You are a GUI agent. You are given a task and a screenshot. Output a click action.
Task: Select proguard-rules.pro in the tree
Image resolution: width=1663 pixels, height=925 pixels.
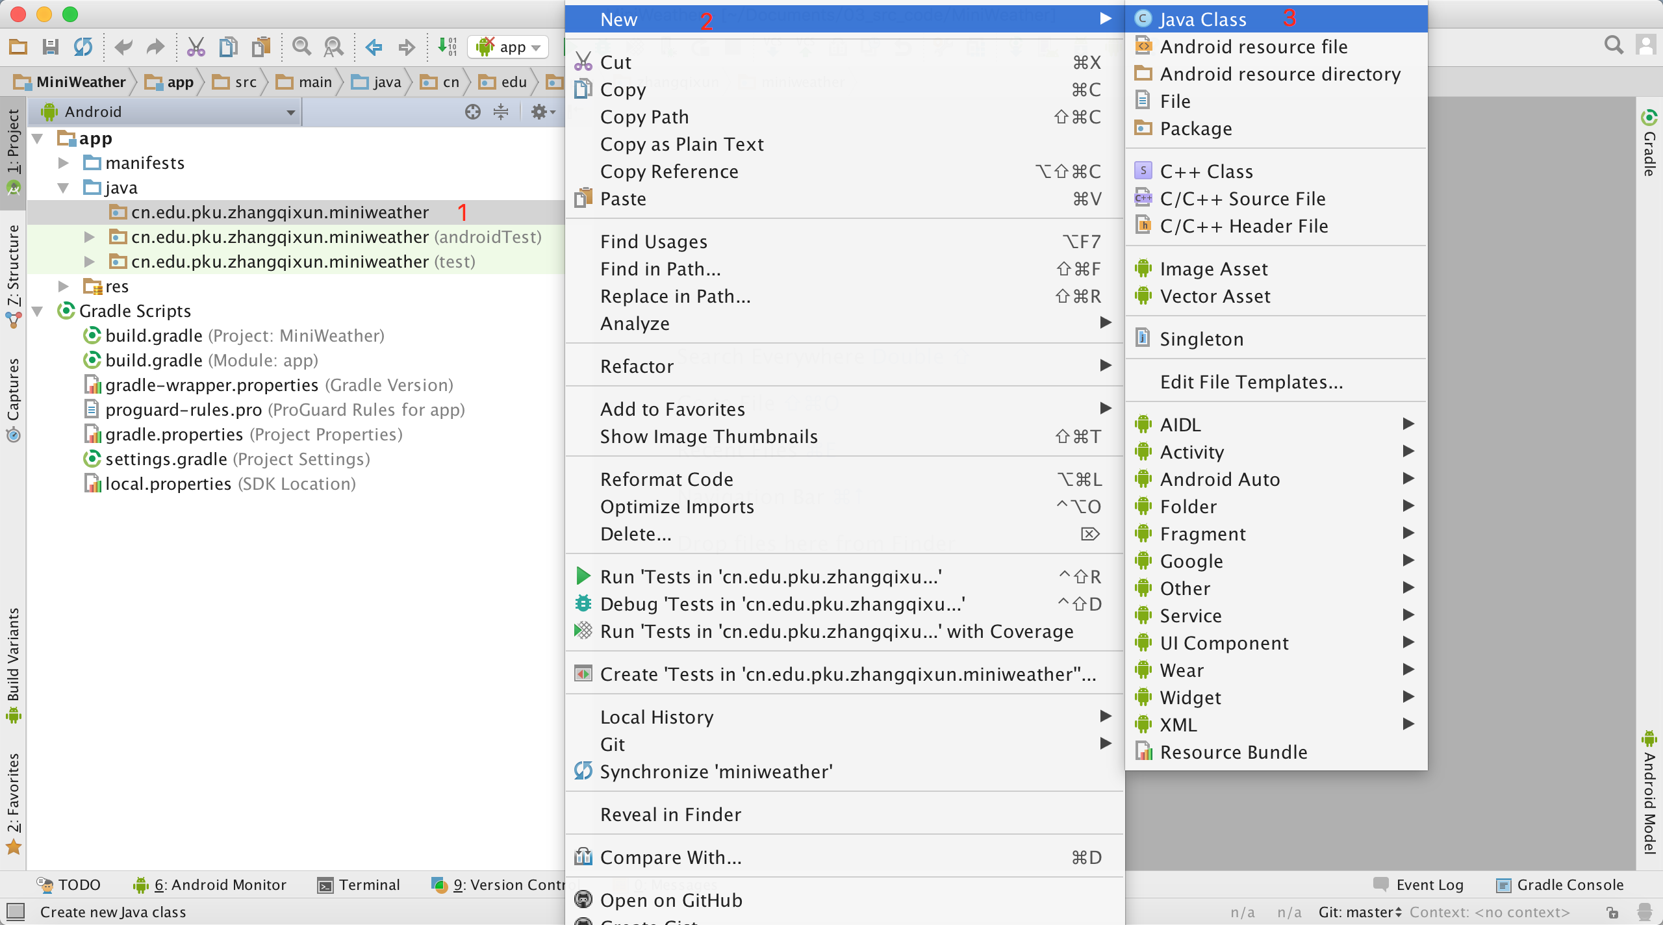[x=275, y=410]
